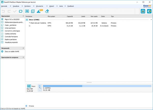The image size is (153, 110).
Task: Click Converti in unità logica link
Action: (x=12, y=31)
